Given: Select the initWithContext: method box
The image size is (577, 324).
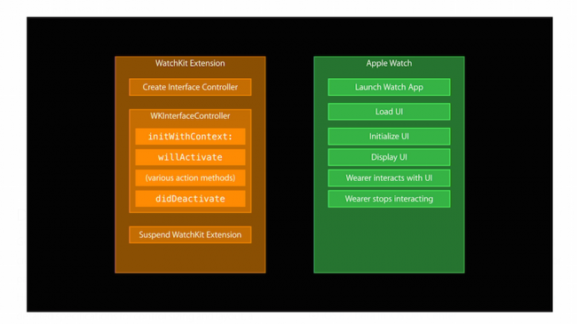Looking at the screenshot, I should tap(190, 137).
